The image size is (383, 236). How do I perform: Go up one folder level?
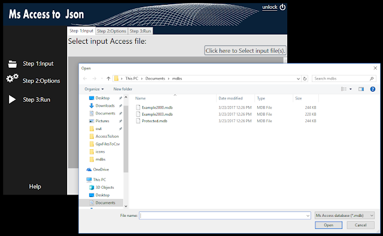(x=108, y=78)
